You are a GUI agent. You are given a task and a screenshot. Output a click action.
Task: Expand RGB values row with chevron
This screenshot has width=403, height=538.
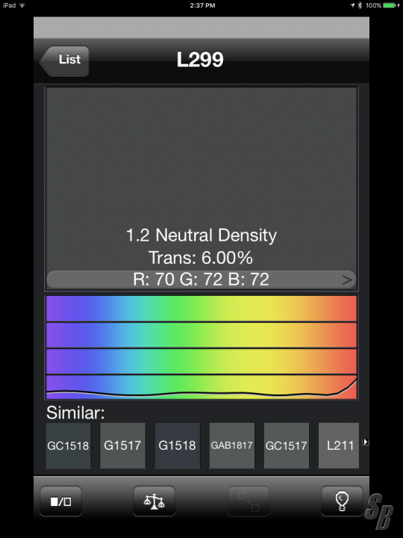click(x=201, y=279)
